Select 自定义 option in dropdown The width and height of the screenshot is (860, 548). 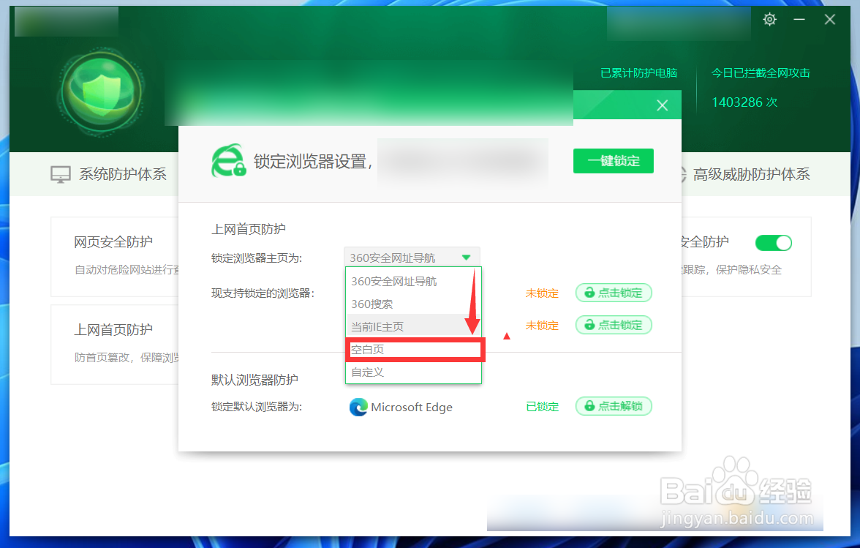(x=414, y=372)
